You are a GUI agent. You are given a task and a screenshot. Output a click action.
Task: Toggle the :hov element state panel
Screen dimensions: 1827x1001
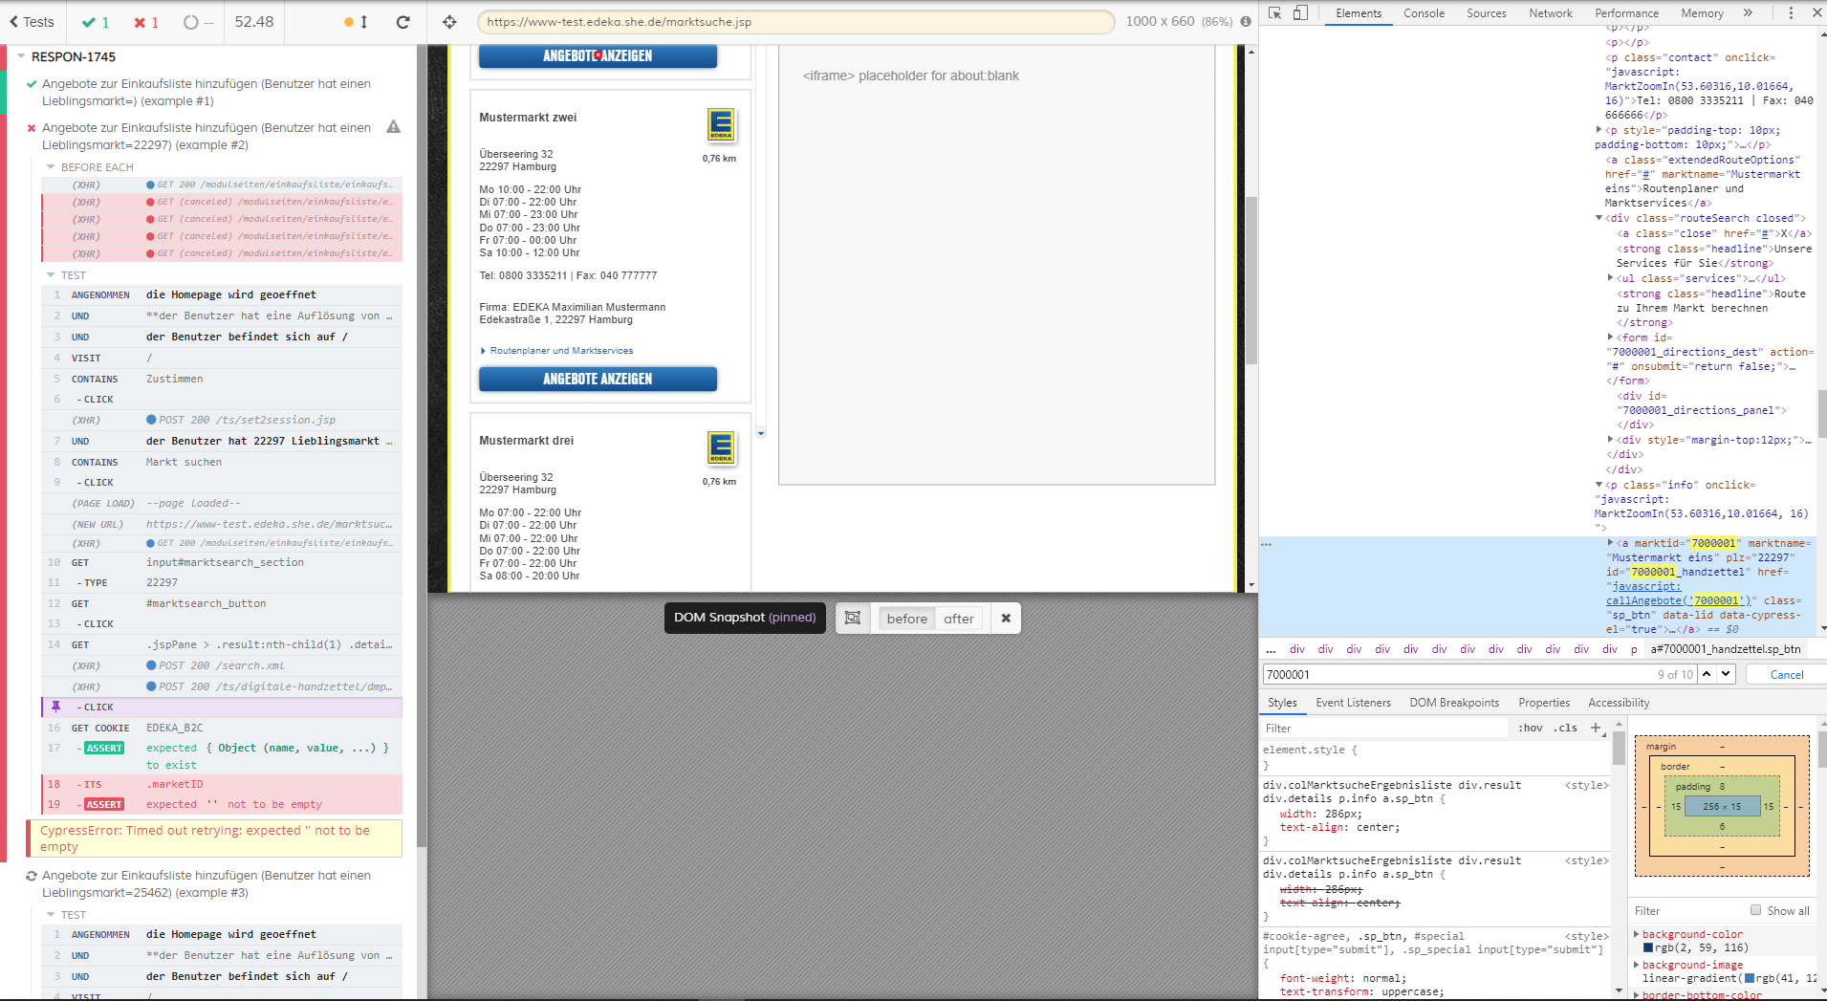(x=1531, y=728)
